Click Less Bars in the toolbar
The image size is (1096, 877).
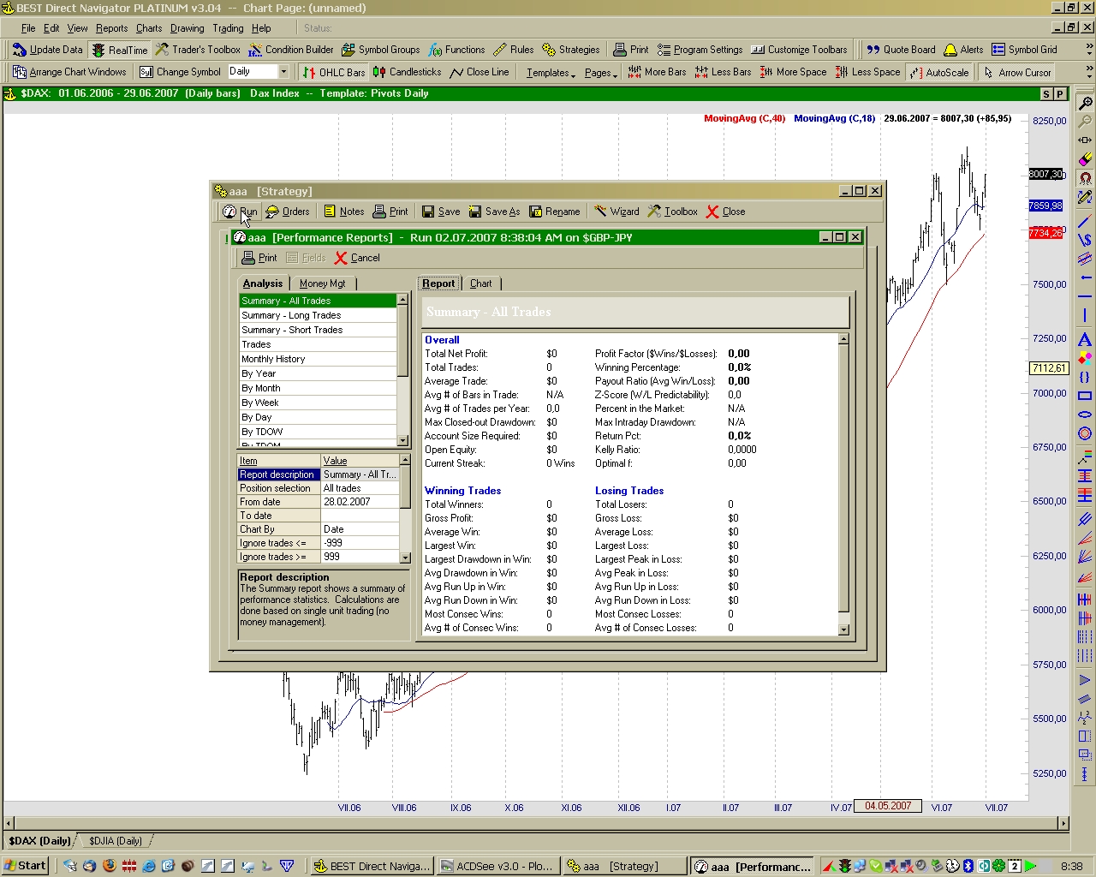pyautogui.click(x=724, y=73)
